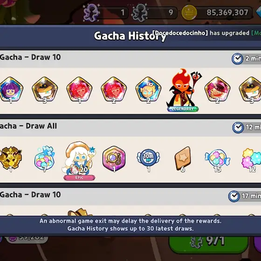Select the magnifying glass hexagon treasure
This screenshot has width=261, height=261.
[x=114, y=159]
